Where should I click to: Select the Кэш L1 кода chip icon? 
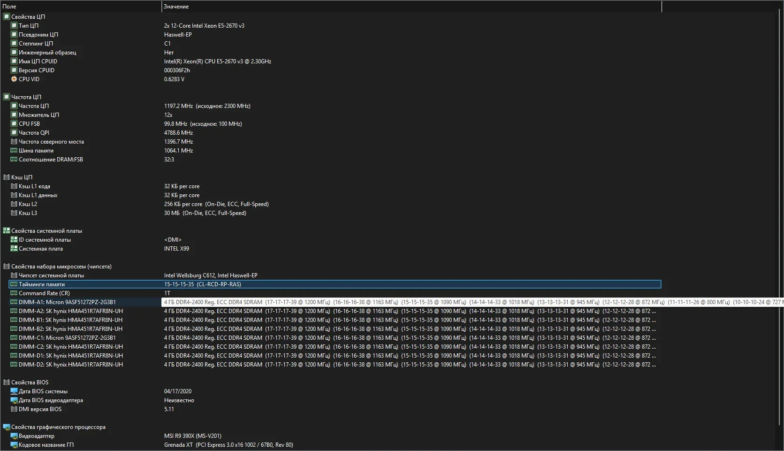[x=14, y=186]
